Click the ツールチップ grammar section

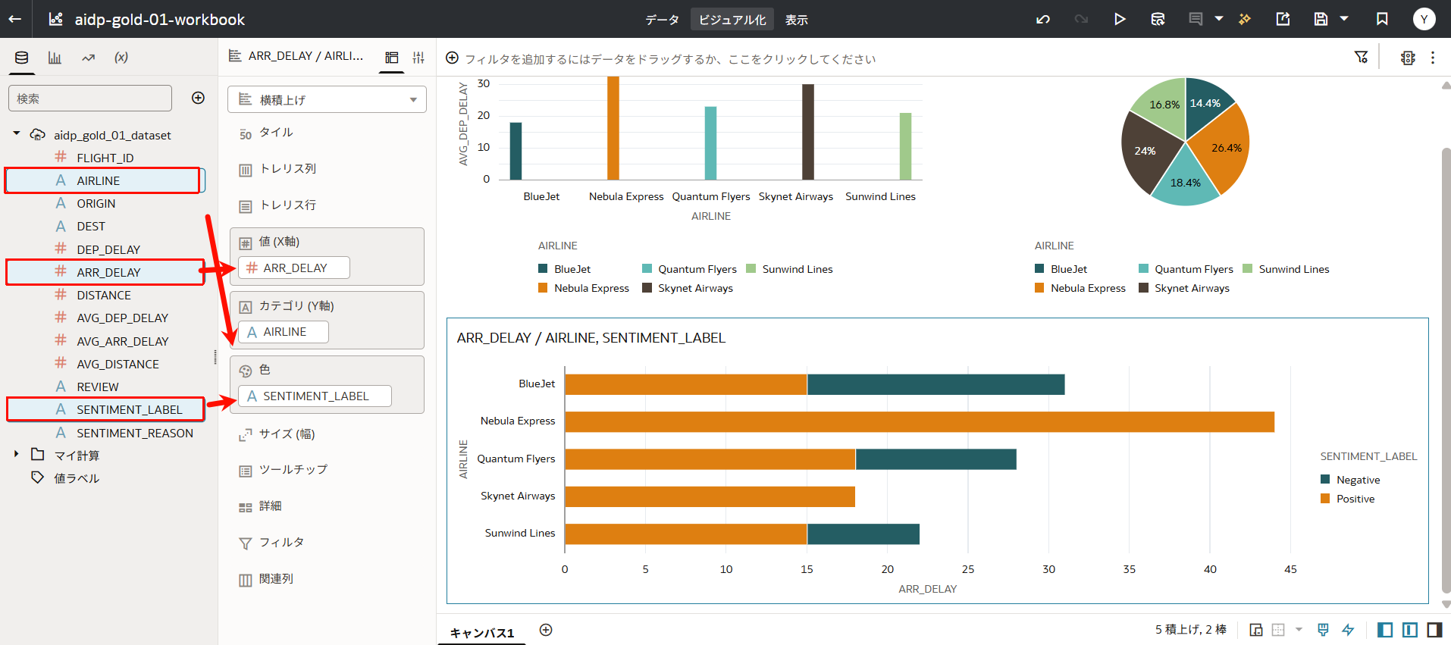pos(293,469)
